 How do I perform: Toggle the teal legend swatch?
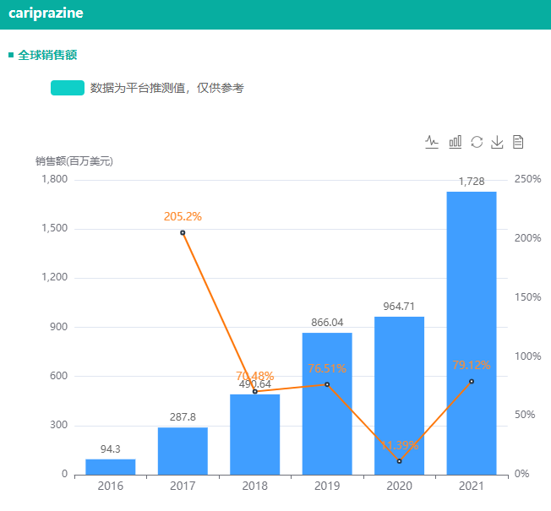click(68, 88)
